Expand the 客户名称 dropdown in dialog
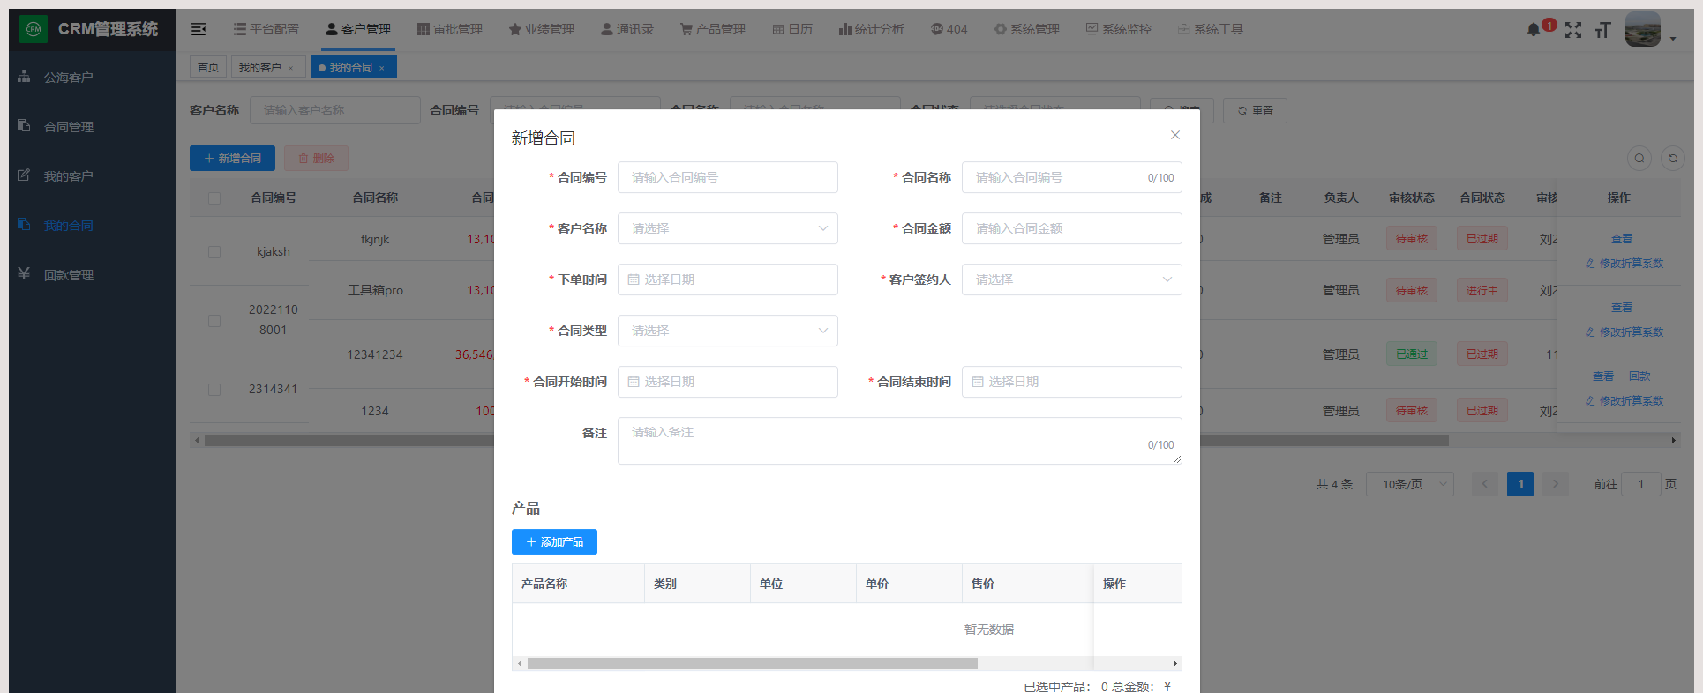Screen dimensions: 1703x693 (727, 228)
